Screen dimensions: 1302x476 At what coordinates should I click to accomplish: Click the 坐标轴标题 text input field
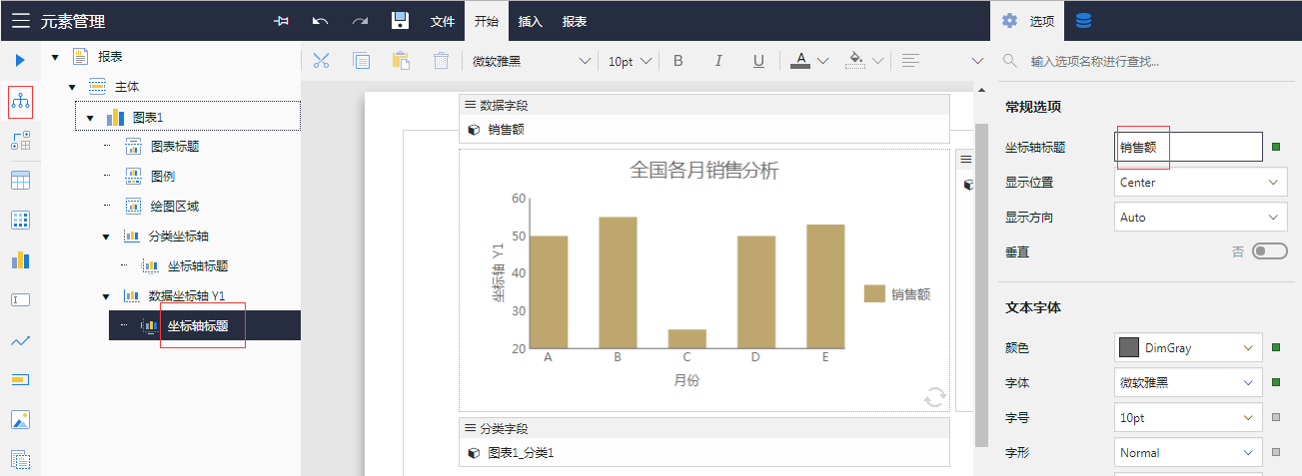pyautogui.click(x=1188, y=147)
